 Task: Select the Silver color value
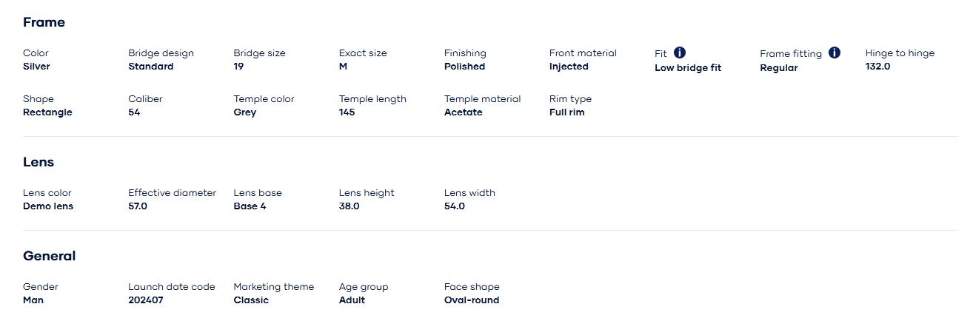pyautogui.click(x=36, y=67)
